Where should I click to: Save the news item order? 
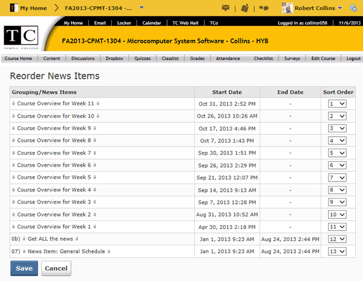pos(24,268)
